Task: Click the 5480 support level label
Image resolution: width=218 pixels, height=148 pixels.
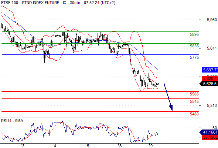Action: tap(194, 114)
